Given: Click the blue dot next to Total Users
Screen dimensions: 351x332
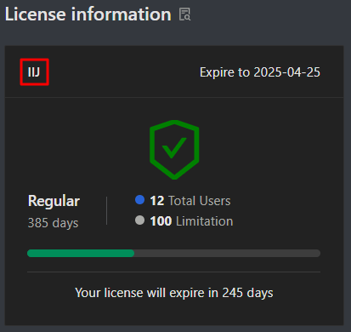Looking at the screenshot, I should coord(140,200).
